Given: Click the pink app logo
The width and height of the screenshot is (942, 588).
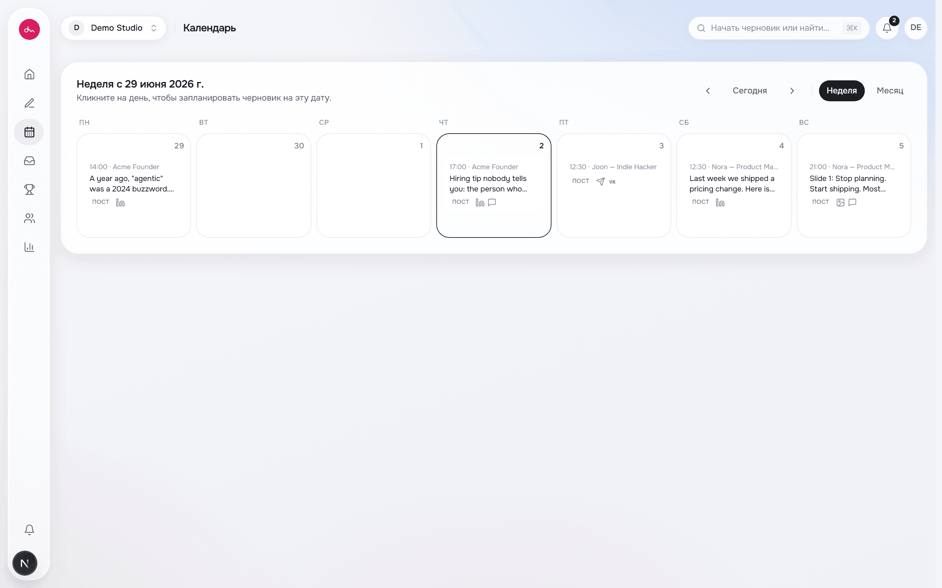Looking at the screenshot, I should click(x=29, y=29).
